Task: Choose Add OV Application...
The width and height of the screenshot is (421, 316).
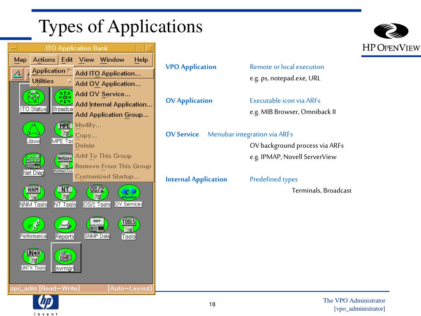Action: (x=113, y=84)
